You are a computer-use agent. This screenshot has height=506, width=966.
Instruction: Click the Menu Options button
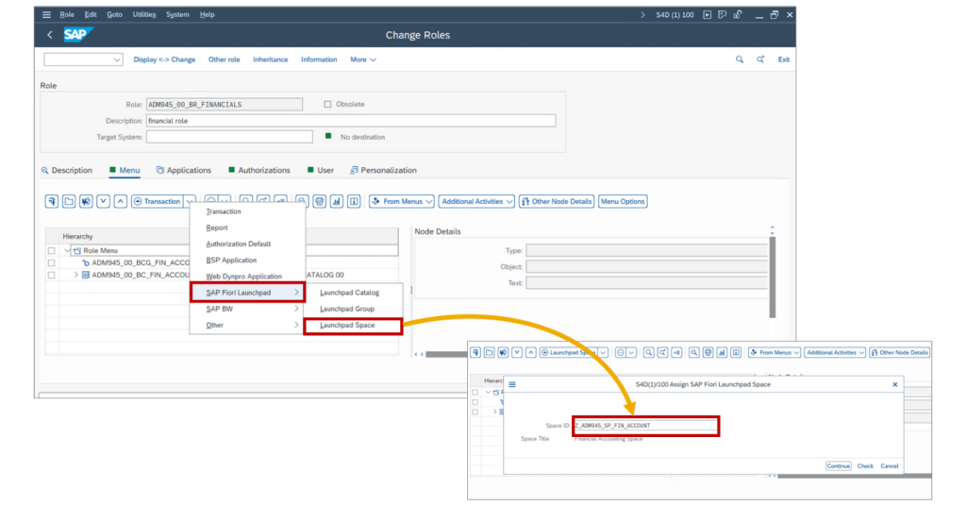(x=623, y=201)
